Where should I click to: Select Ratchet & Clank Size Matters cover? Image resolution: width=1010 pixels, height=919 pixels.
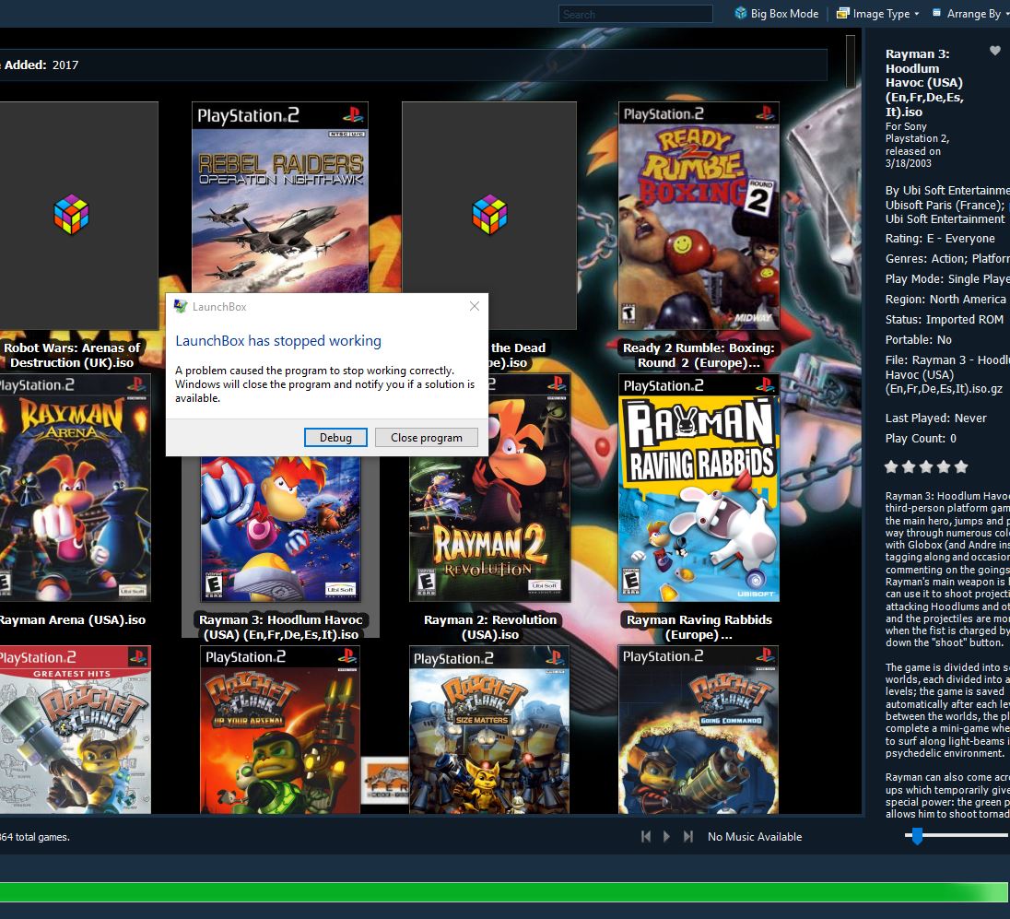[x=489, y=729]
